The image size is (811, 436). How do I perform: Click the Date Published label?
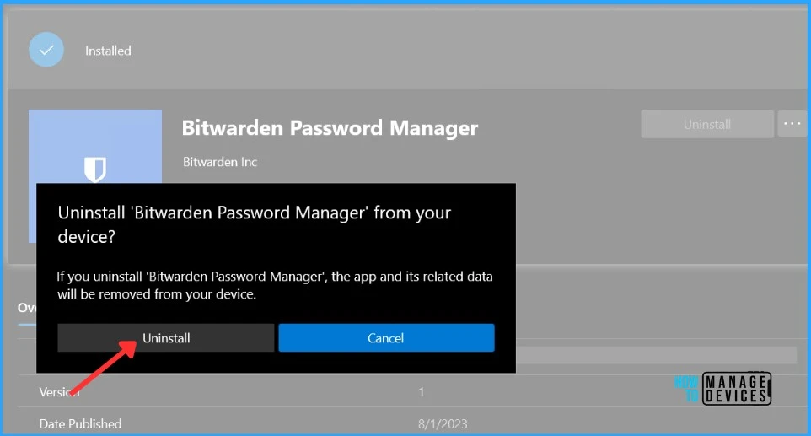80,424
